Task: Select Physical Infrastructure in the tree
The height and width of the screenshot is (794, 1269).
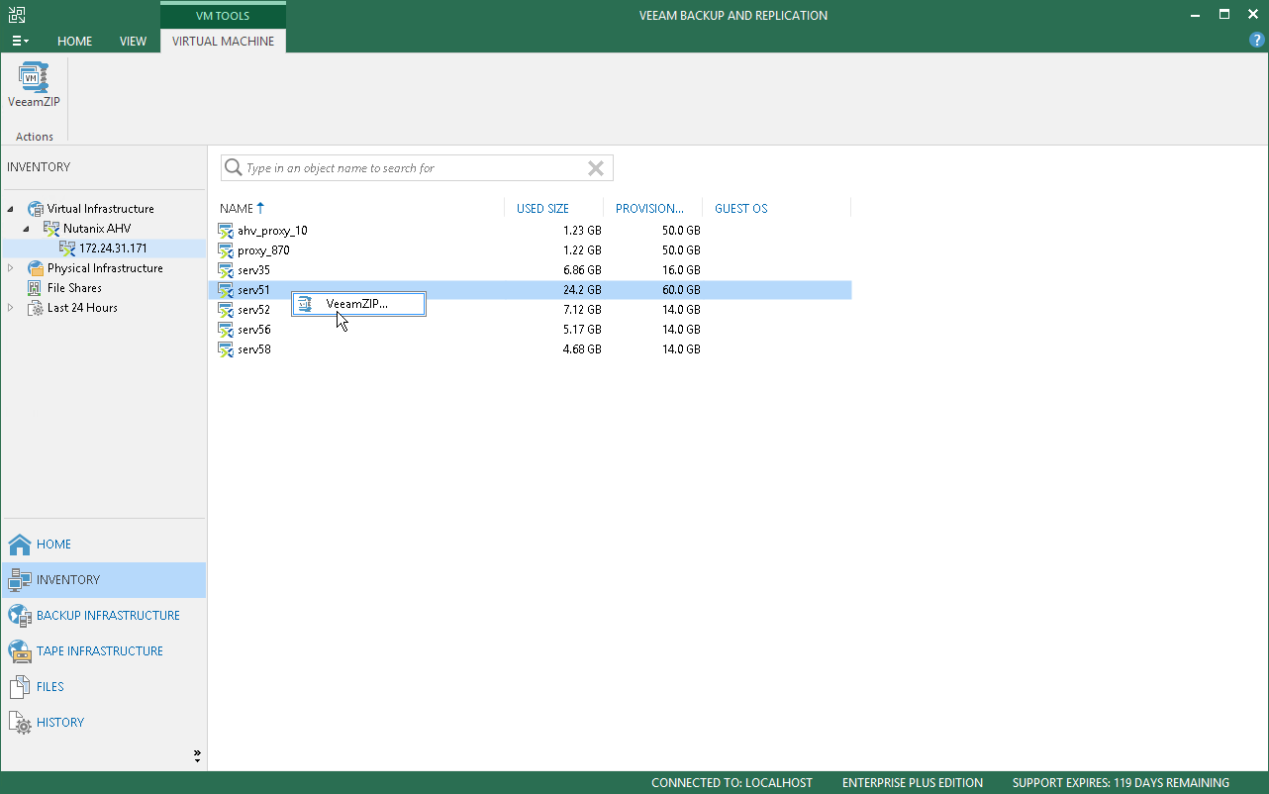Action: 105,268
